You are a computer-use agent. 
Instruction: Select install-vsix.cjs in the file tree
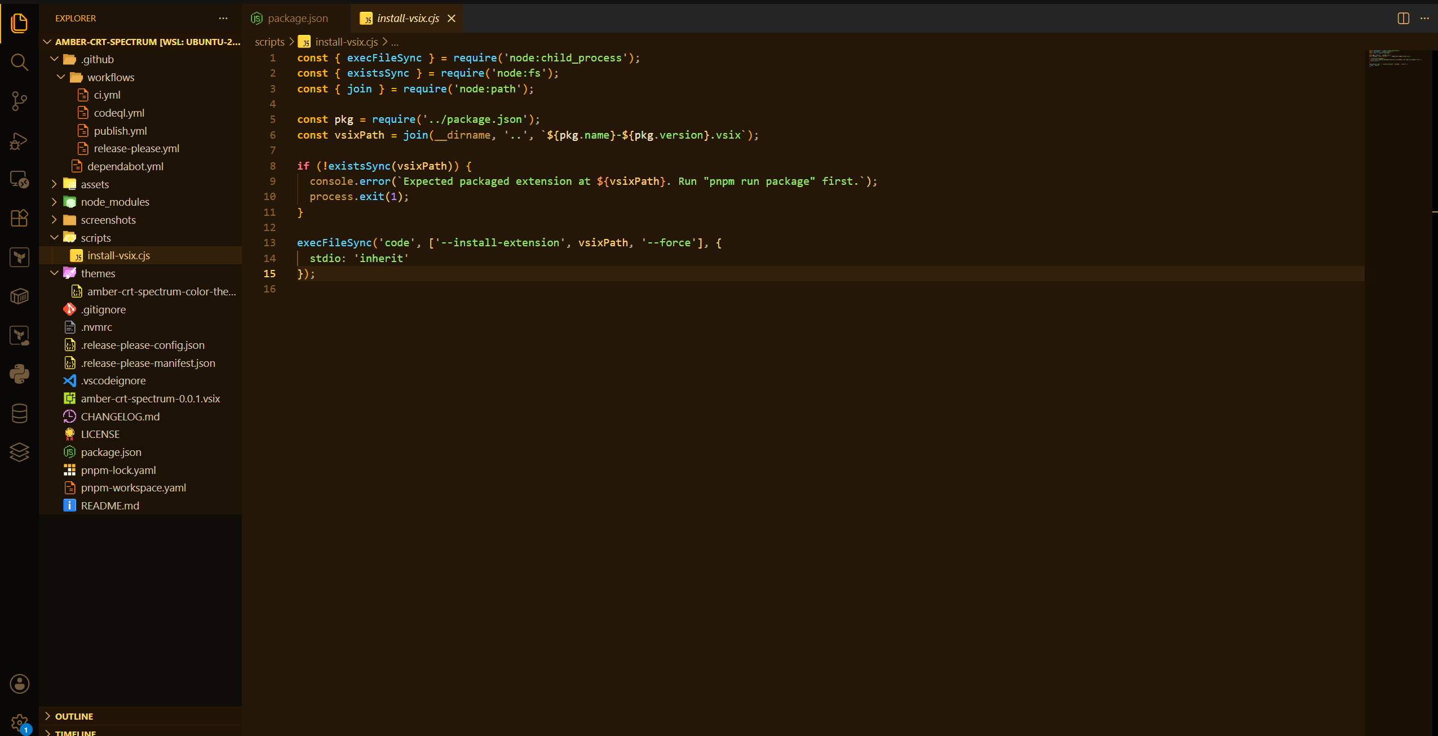141,255
